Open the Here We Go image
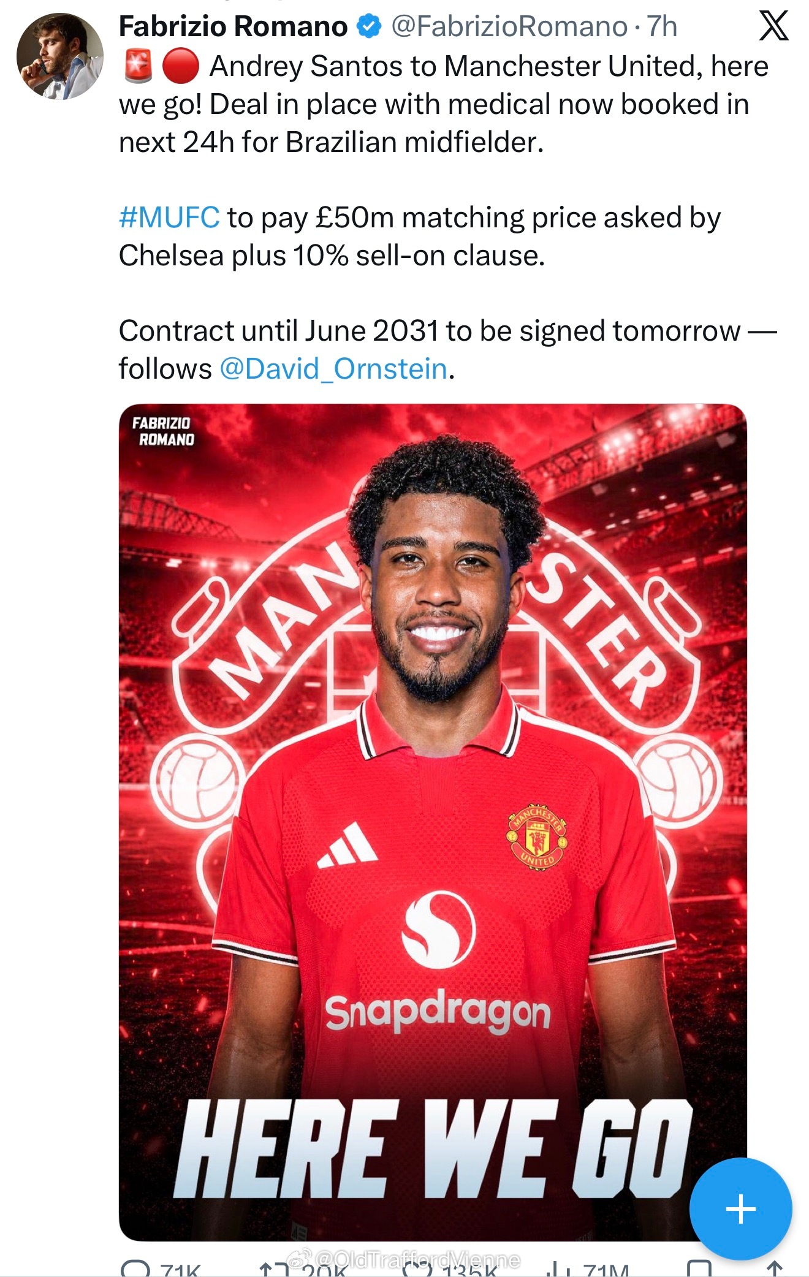 click(x=433, y=822)
